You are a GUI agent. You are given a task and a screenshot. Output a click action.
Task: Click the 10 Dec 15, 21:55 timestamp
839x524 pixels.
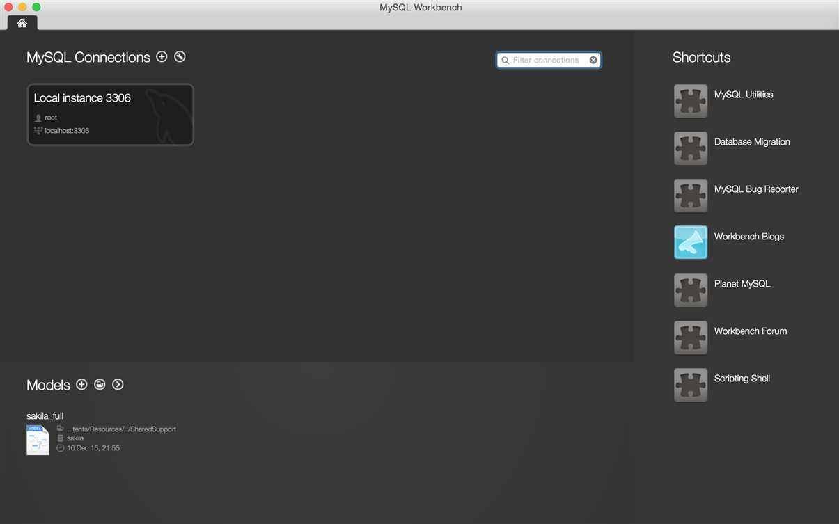click(93, 448)
